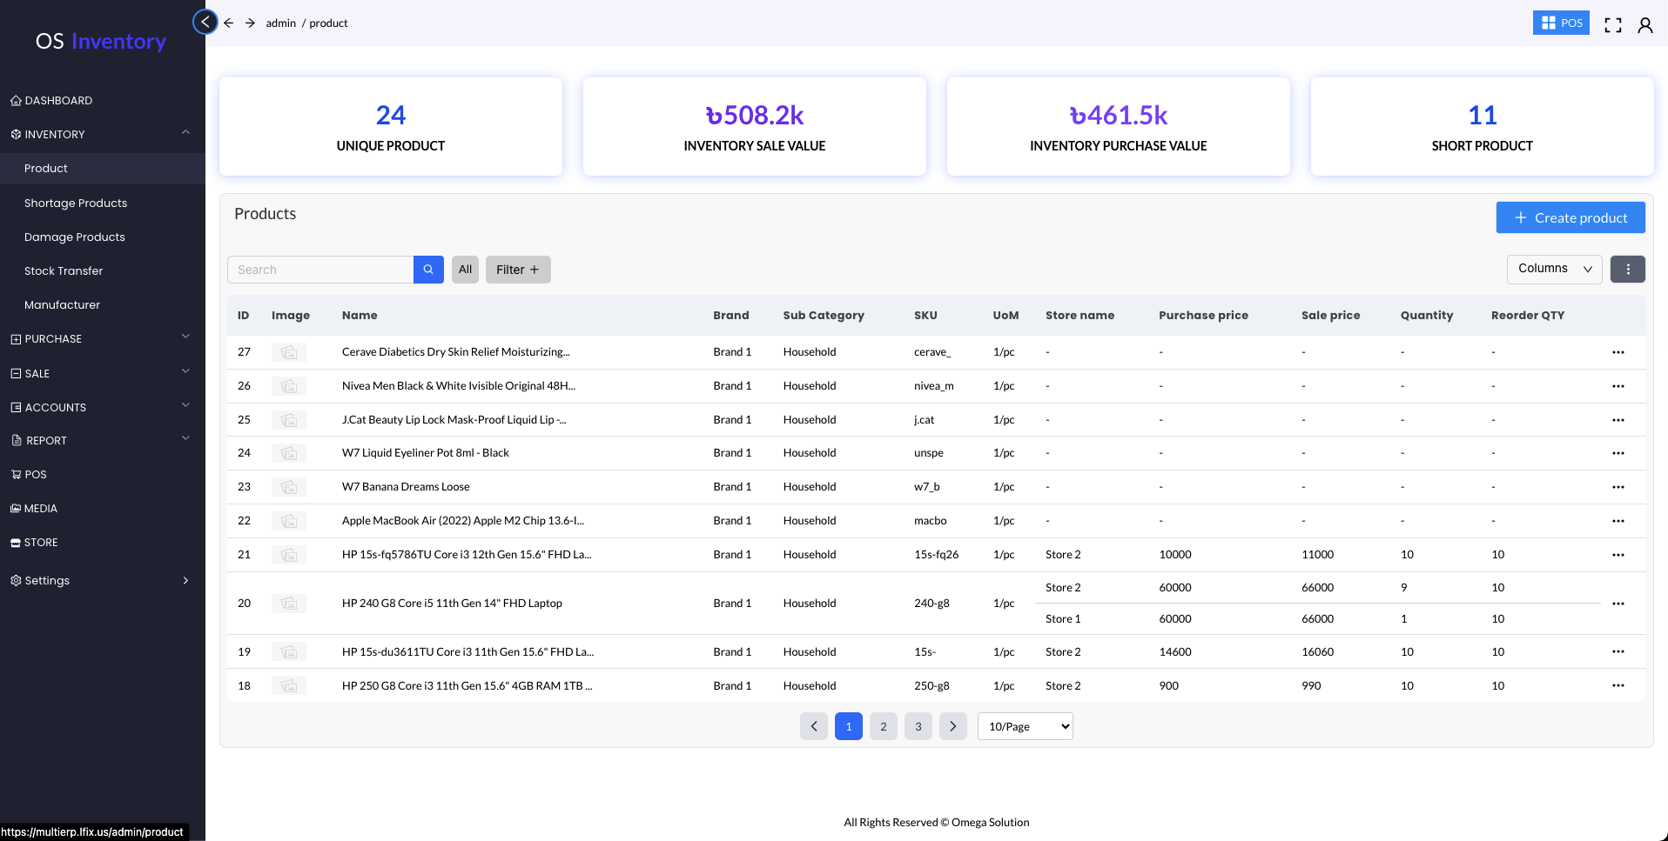This screenshot has height=841, width=1668.
Task: Open the user profile icon
Action: 1645,24
